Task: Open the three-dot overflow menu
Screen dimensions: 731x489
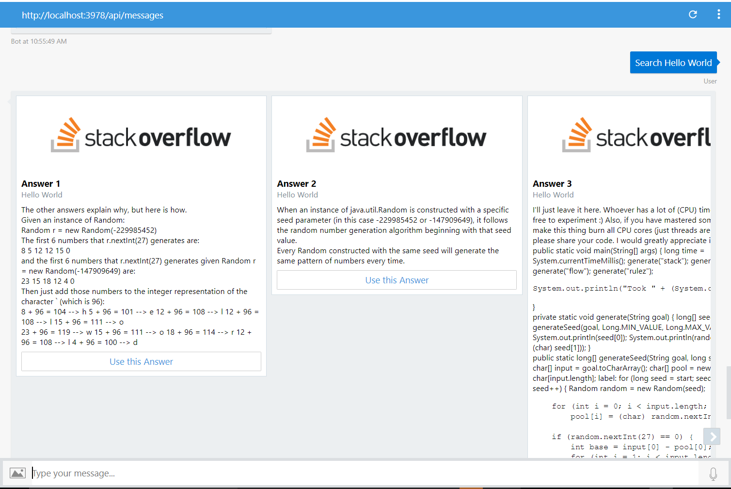Action: pyautogui.click(x=719, y=15)
